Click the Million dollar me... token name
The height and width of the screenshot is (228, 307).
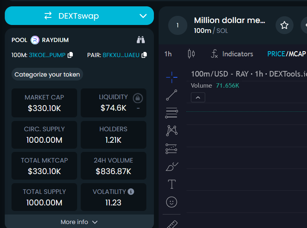click(229, 20)
